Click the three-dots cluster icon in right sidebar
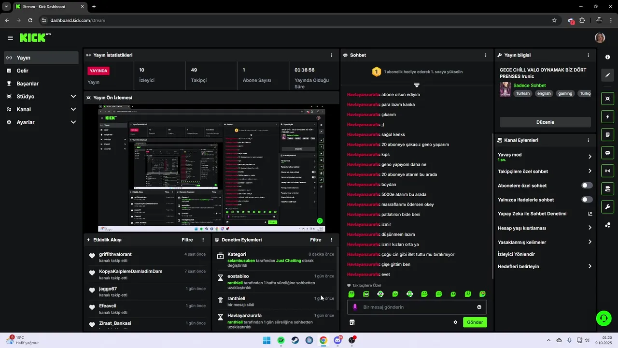 (x=607, y=225)
